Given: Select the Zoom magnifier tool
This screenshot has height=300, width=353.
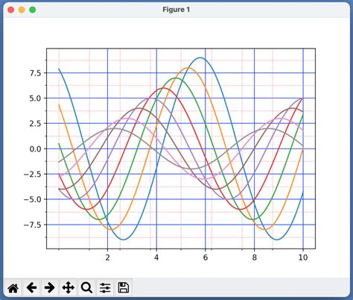Looking at the screenshot, I should (86, 288).
